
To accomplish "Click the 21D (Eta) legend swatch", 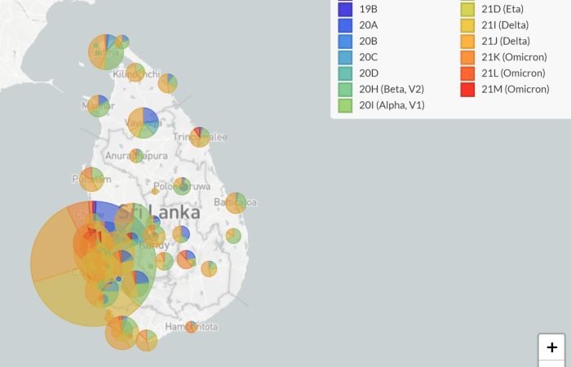I will [467, 10].
